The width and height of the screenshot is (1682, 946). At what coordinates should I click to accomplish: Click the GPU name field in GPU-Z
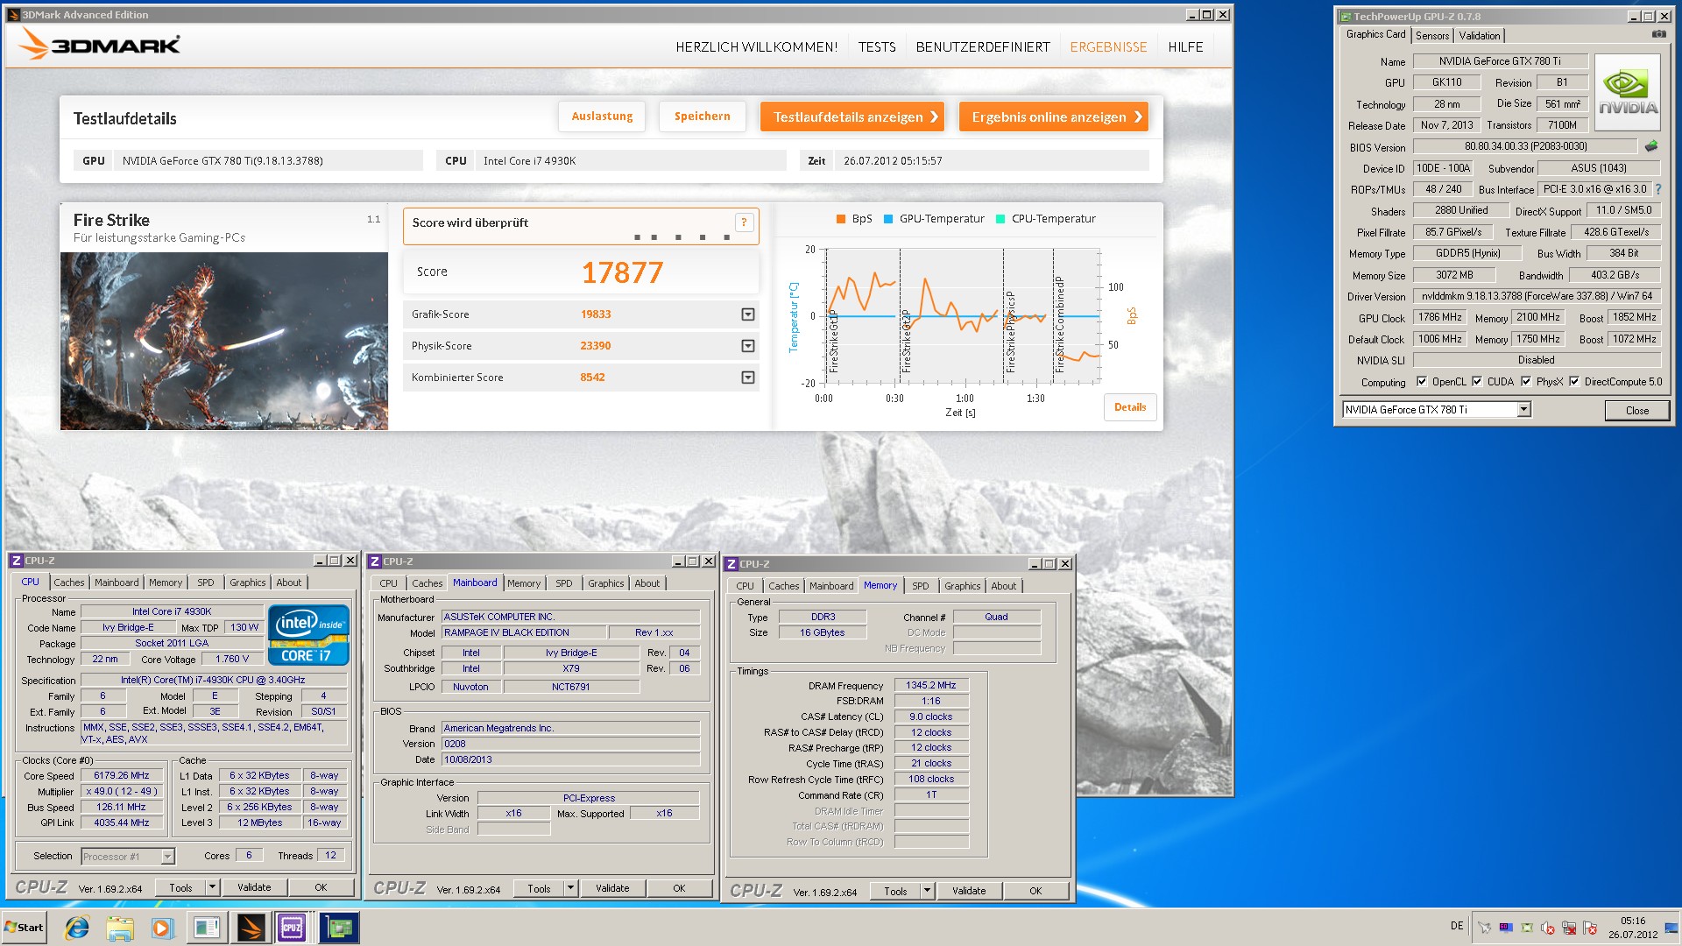(x=1500, y=61)
